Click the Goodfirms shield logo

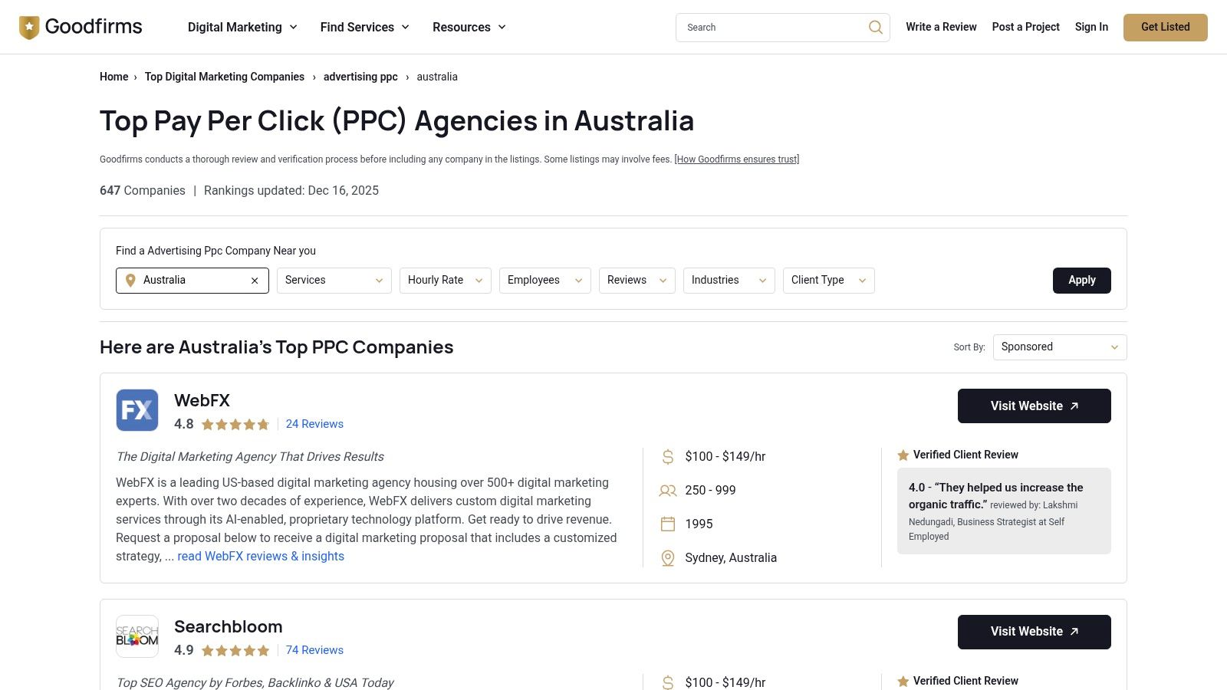click(29, 28)
